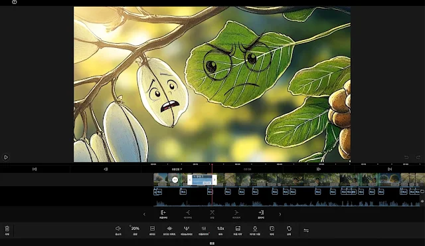Step back one frame
Image resolution: width=425 pixels, height=246 pixels.
106,169
